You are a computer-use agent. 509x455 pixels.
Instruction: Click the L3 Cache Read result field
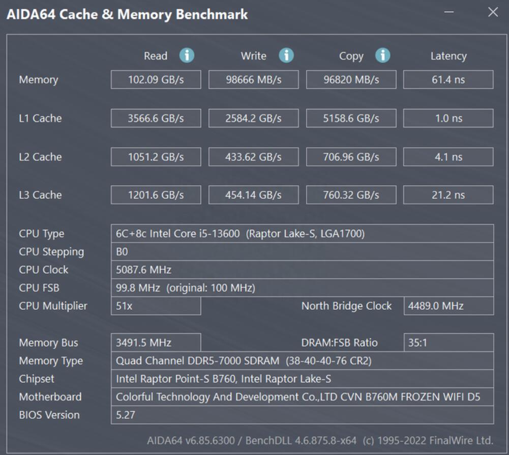click(x=156, y=194)
